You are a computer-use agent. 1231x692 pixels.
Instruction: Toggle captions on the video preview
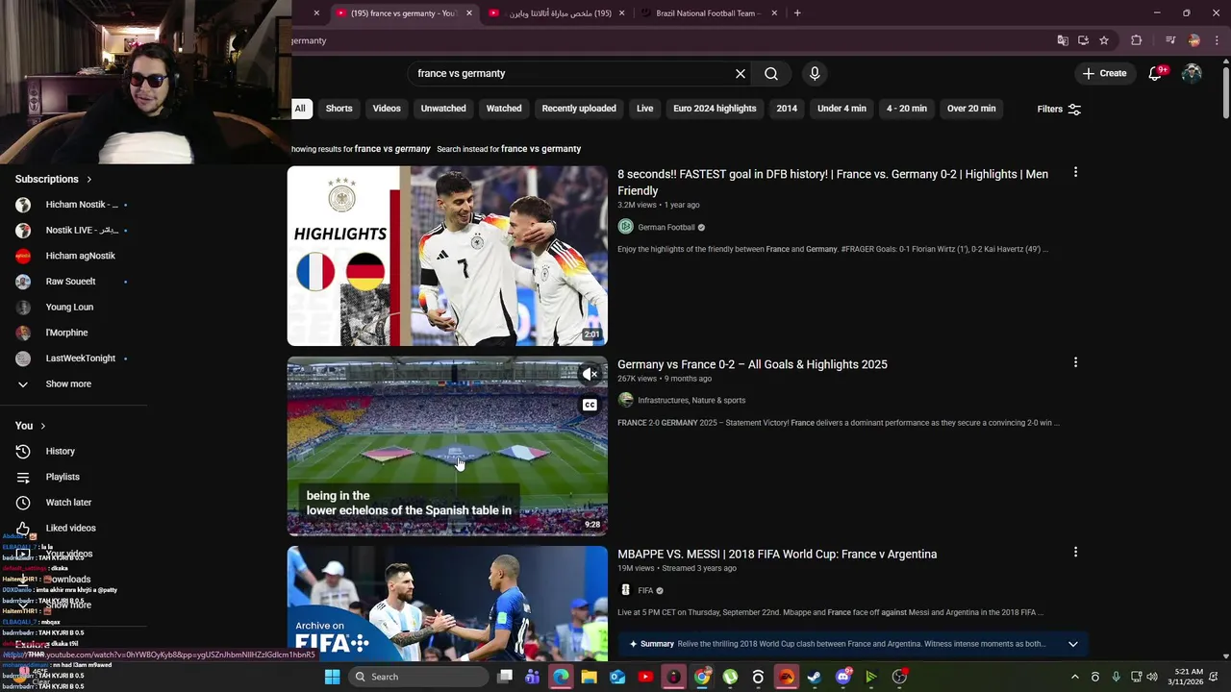pyautogui.click(x=590, y=405)
